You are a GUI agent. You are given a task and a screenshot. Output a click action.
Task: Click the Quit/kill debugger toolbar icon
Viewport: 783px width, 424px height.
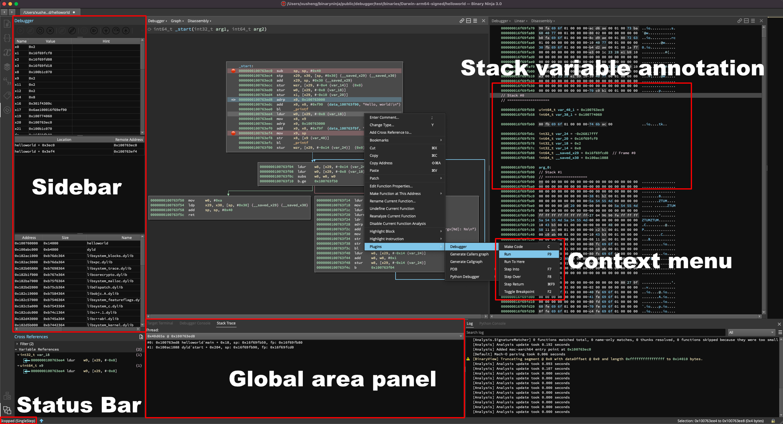(x=50, y=31)
